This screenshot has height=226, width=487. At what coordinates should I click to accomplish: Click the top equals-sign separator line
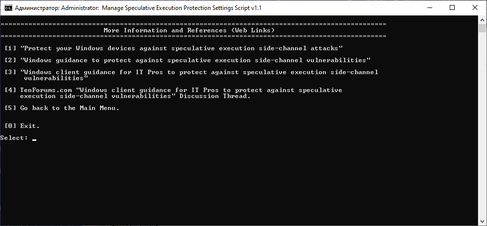(193, 24)
